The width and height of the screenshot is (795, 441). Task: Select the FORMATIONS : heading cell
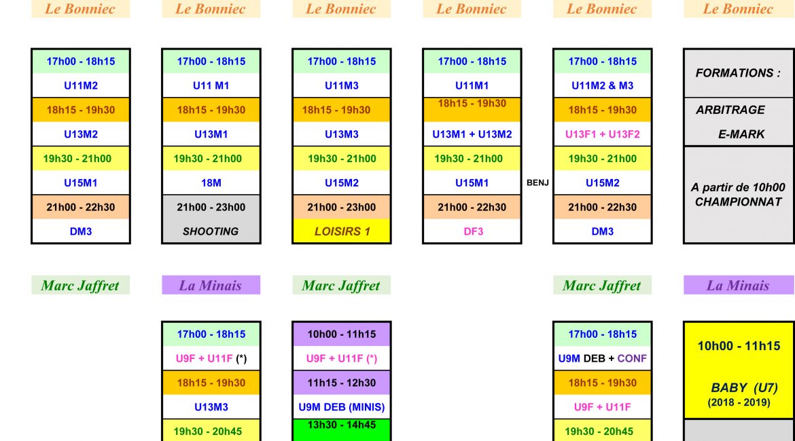(738, 73)
